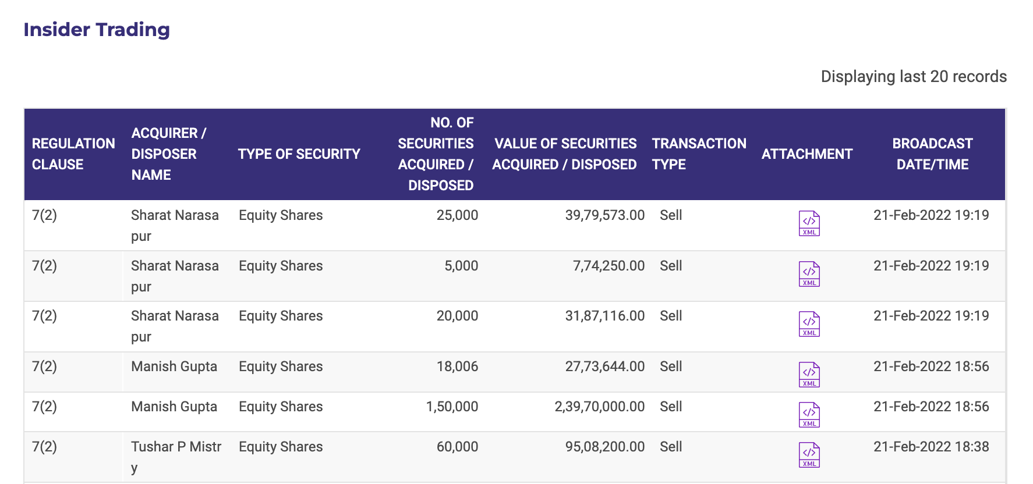Viewport: 1033px width, 484px height.
Task: Select the Tushar P Mistry name cell
Action: pos(176,457)
